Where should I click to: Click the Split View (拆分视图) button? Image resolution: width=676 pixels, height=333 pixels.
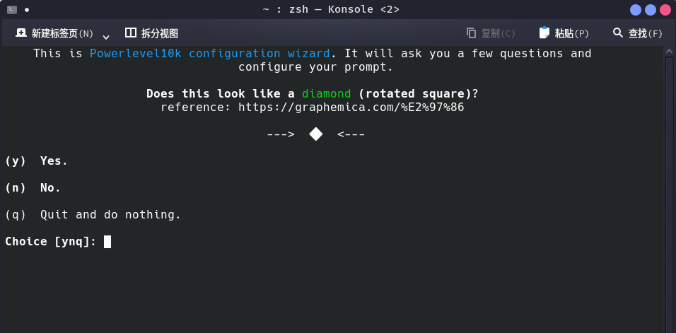151,33
